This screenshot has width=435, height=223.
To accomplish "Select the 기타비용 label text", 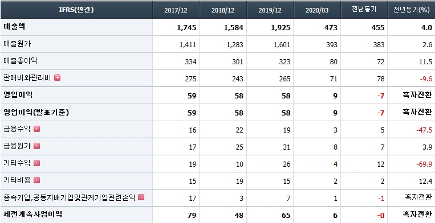I will (17, 180).
